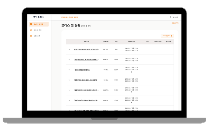Viewport: 210px width, 127px height.
Task: Expand the GLOBAL class row chevron
Action: pos(69,49)
